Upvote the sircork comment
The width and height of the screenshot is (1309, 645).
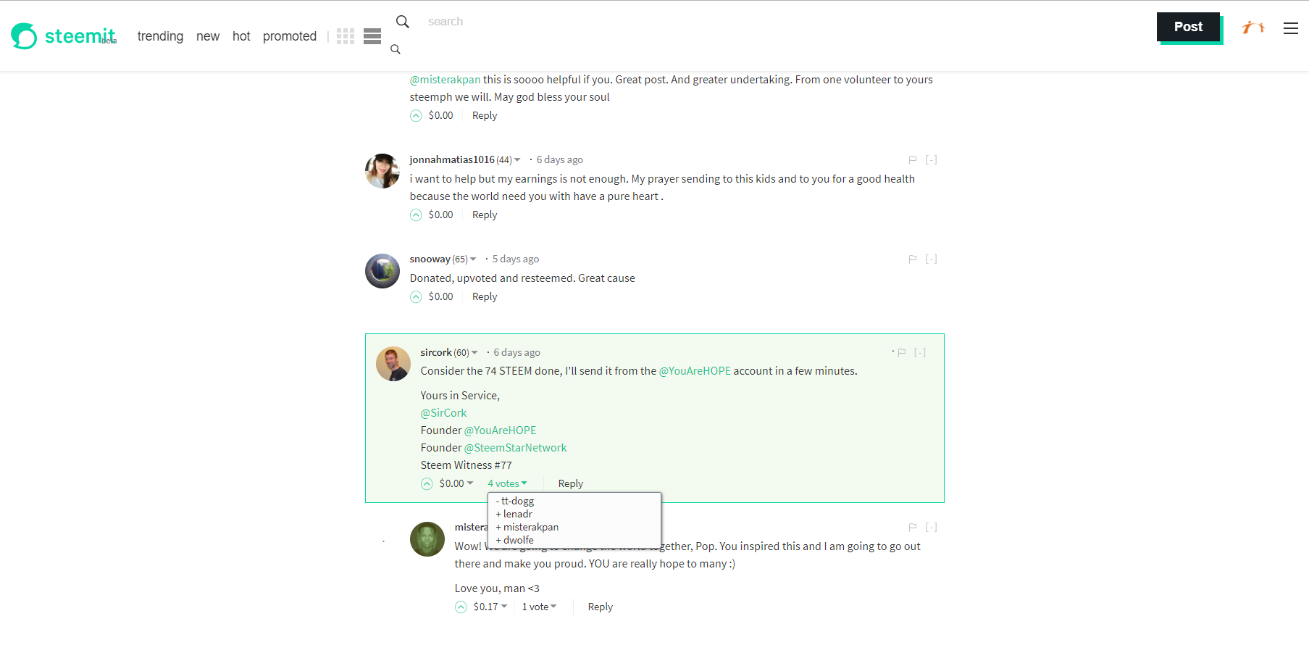click(x=427, y=484)
